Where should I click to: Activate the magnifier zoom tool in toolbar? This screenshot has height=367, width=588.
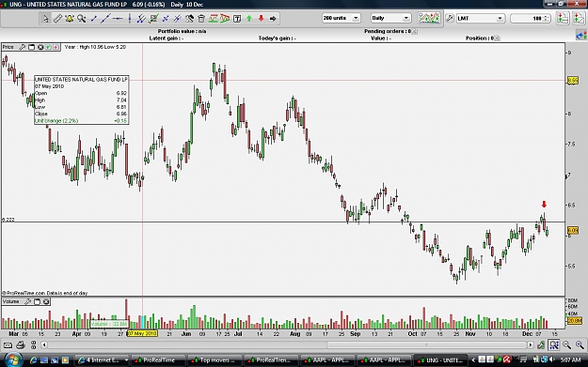click(x=81, y=19)
